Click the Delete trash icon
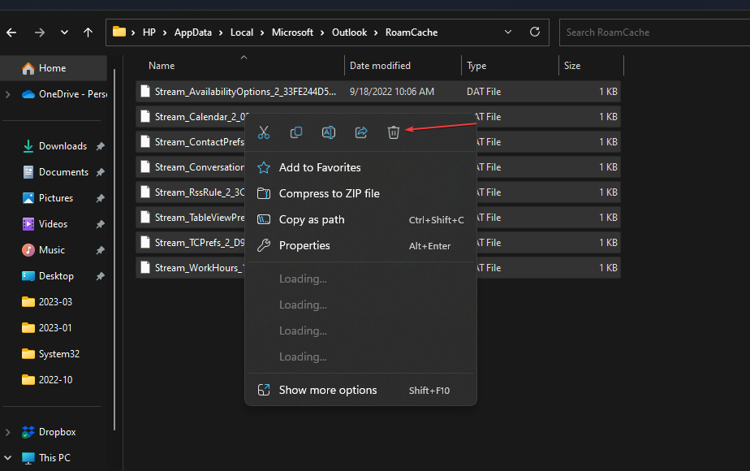 coord(394,132)
